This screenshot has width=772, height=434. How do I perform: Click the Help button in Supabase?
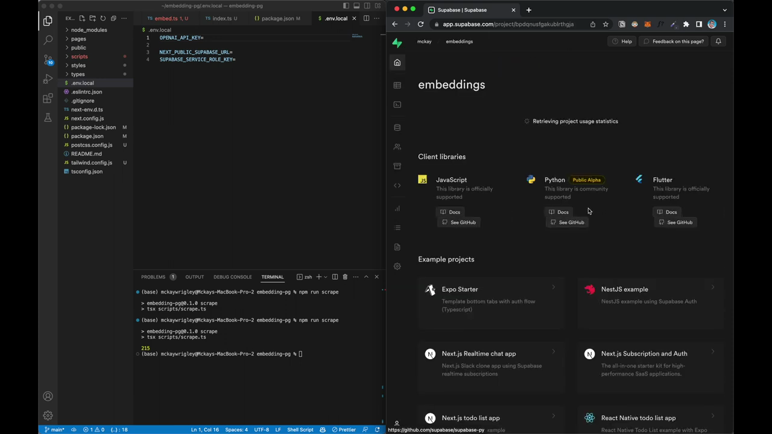pyautogui.click(x=622, y=42)
